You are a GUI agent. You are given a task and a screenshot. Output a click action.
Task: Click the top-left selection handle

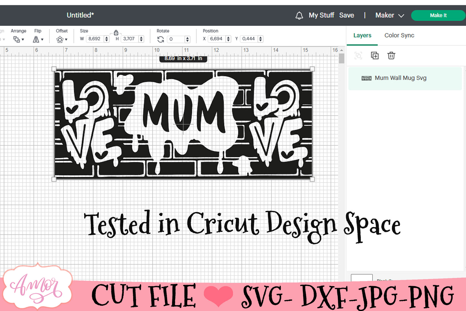(54, 69)
